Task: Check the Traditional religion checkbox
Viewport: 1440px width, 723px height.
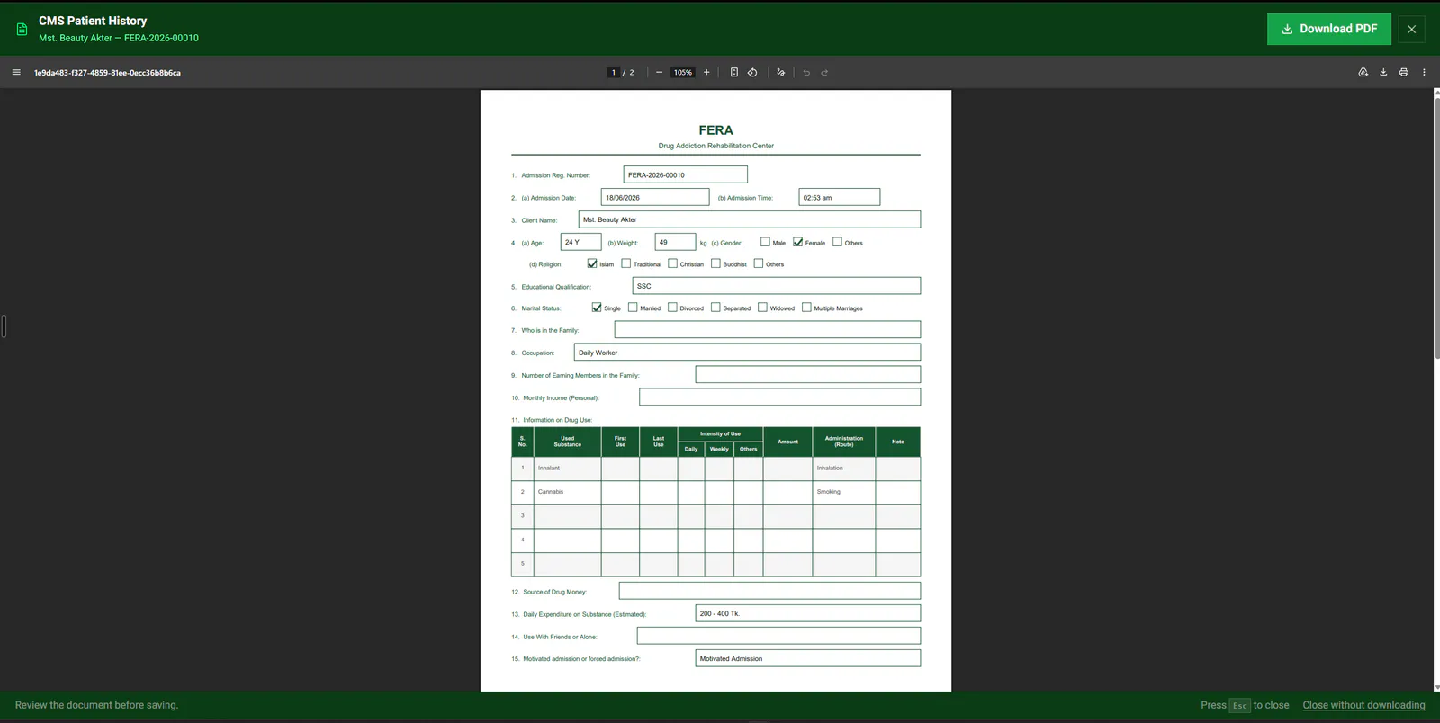Action: pos(625,263)
